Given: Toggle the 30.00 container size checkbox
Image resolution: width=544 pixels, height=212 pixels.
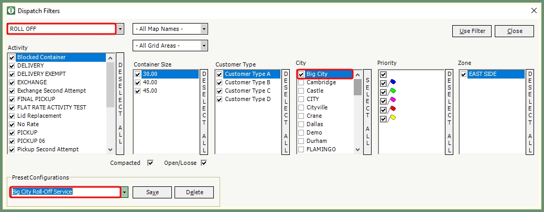Looking at the screenshot, I should tap(138, 74).
